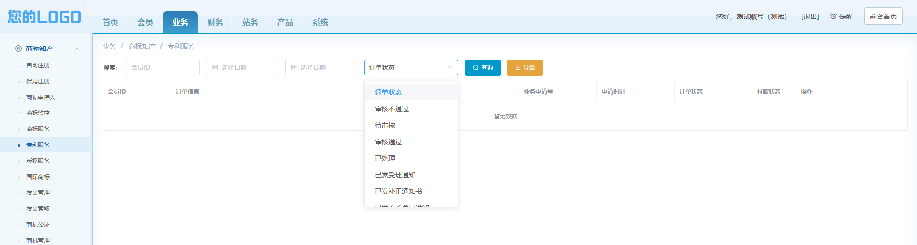Image resolution: width=917 pixels, height=245 pixels.
Task: Click the calendar icon in end date field
Action: pos(294,67)
